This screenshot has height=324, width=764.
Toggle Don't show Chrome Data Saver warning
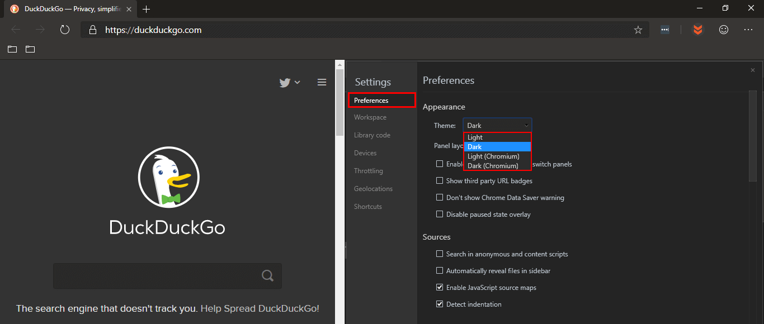[440, 197]
